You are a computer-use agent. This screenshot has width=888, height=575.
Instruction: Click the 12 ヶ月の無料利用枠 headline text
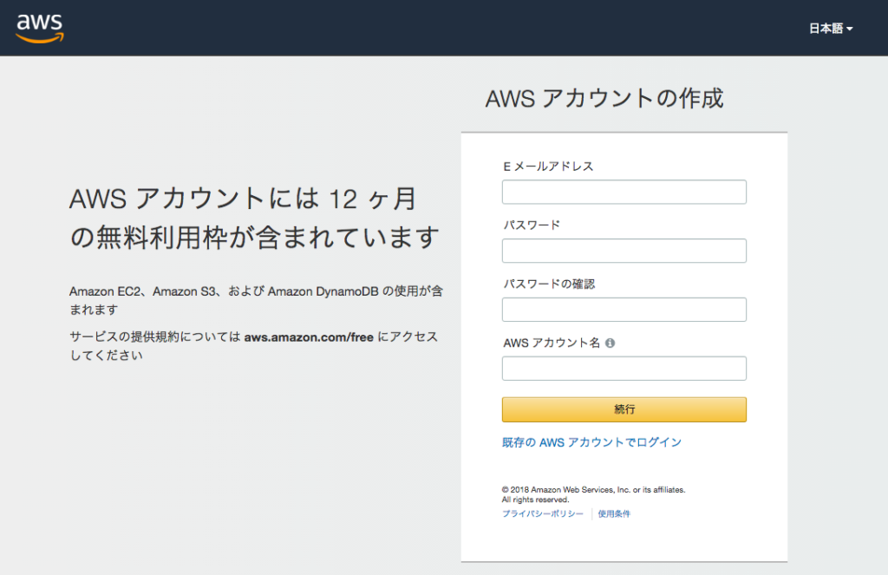coord(254,218)
